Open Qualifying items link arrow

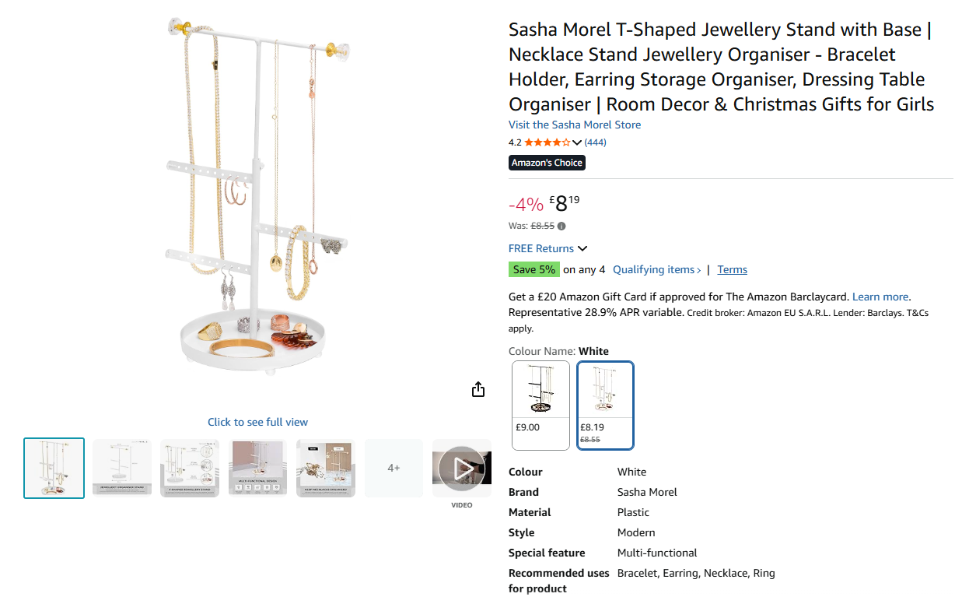pyautogui.click(x=698, y=270)
